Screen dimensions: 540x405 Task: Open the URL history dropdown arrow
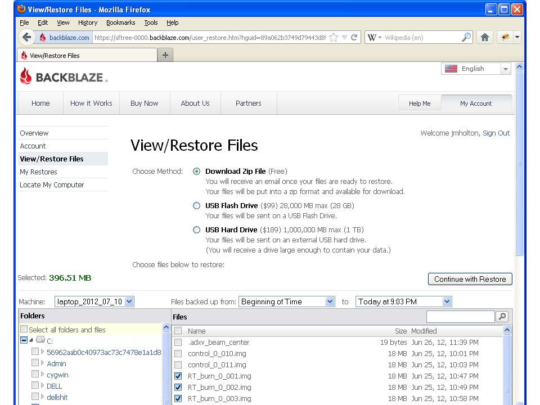point(344,38)
